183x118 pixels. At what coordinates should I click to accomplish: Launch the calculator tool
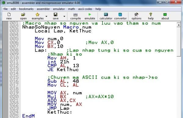point(106,16)
